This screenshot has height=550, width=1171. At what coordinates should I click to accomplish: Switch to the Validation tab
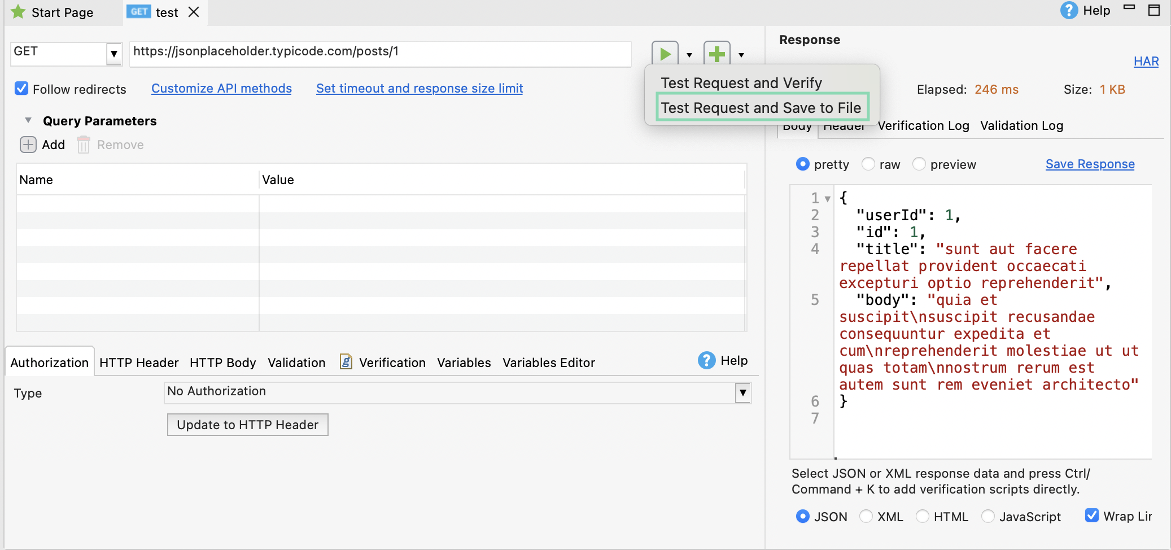click(x=296, y=363)
